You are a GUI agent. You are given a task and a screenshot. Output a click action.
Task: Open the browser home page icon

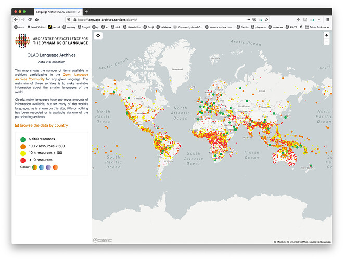click(36, 20)
